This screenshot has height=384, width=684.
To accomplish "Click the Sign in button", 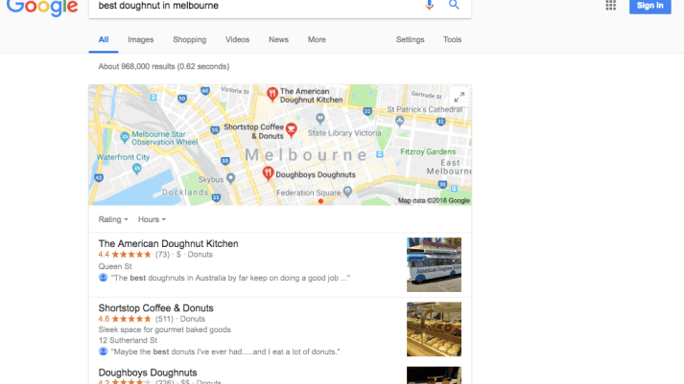I will pos(650,6).
